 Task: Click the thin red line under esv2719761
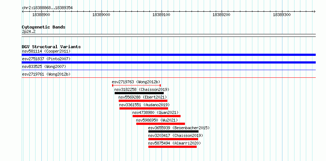[x=168, y=78]
